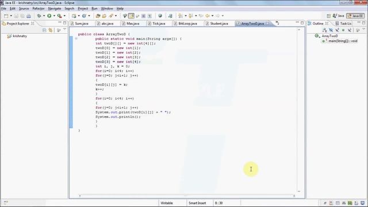Open the Back history dropdown arrow

pyautogui.click(x=212, y=16)
